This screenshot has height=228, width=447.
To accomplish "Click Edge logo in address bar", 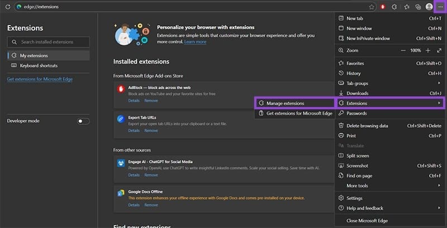I will tap(19, 7).
